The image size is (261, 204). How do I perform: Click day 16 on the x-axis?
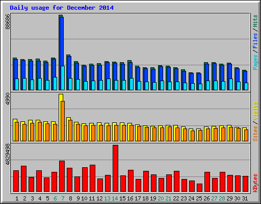pos(130,198)
